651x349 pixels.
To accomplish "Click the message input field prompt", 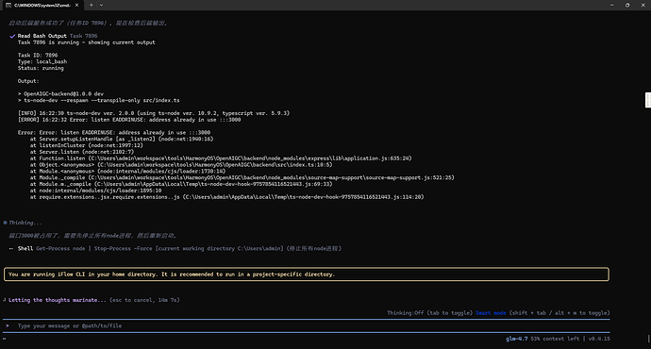I will pyautogui.click(x=307, y=325).
